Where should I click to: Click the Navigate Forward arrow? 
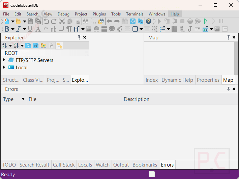tap(117, 21)
